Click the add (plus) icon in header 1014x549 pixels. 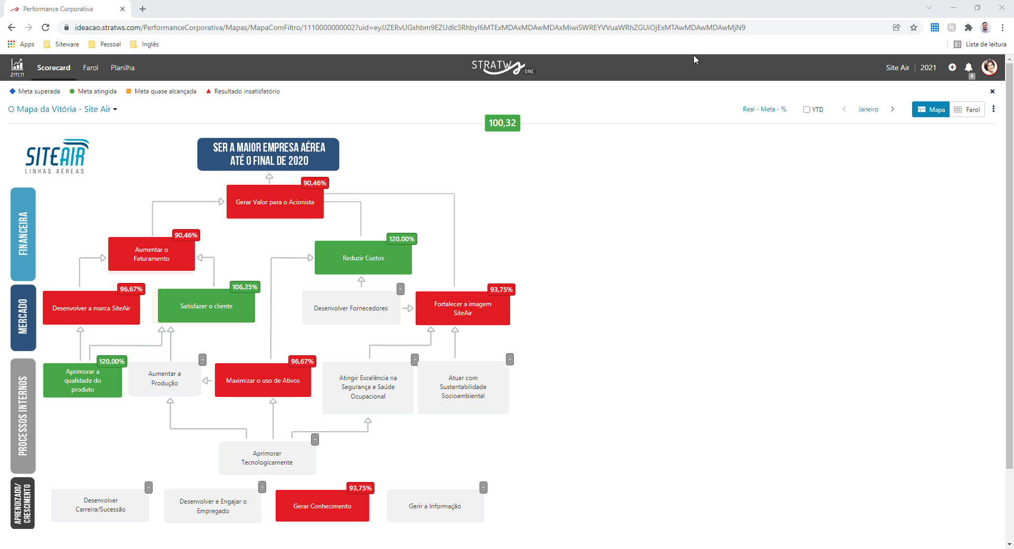pos(952,67)
